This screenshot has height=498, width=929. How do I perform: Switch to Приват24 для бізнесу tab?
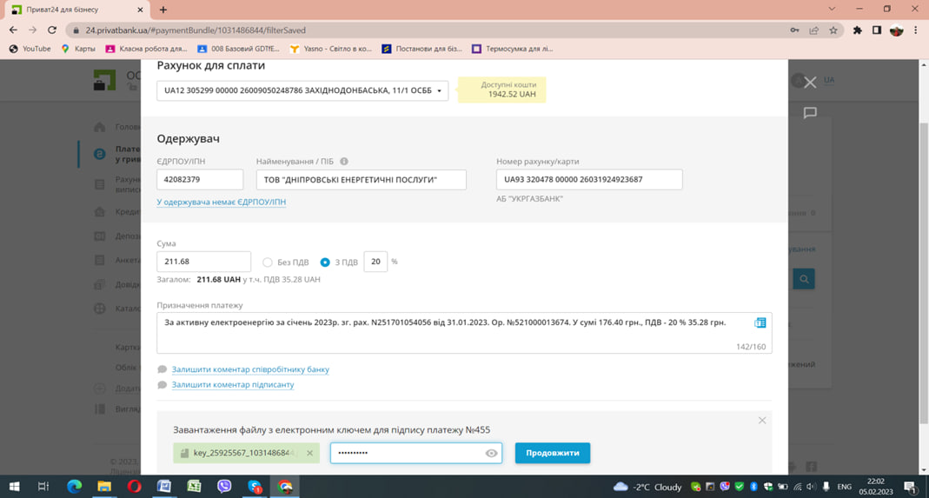(77, 10)
